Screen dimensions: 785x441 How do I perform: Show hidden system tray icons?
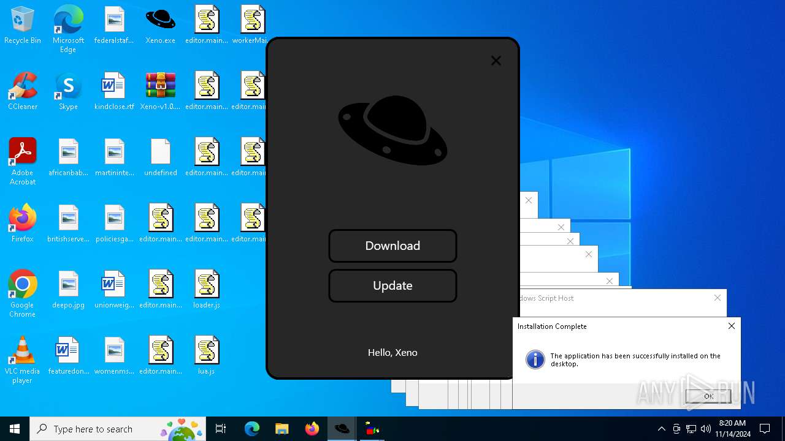pyautogui.click(x=661, y=429)
